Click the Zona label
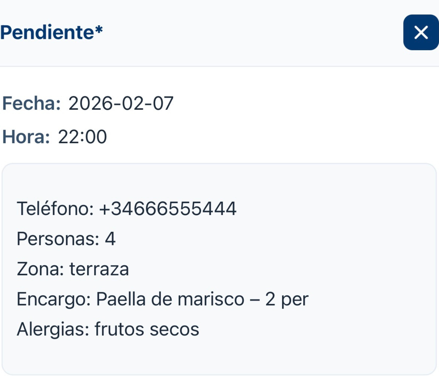The image size is (439, 376). coord(40,269)
